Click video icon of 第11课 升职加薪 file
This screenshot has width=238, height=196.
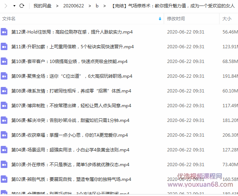[4, 47]
